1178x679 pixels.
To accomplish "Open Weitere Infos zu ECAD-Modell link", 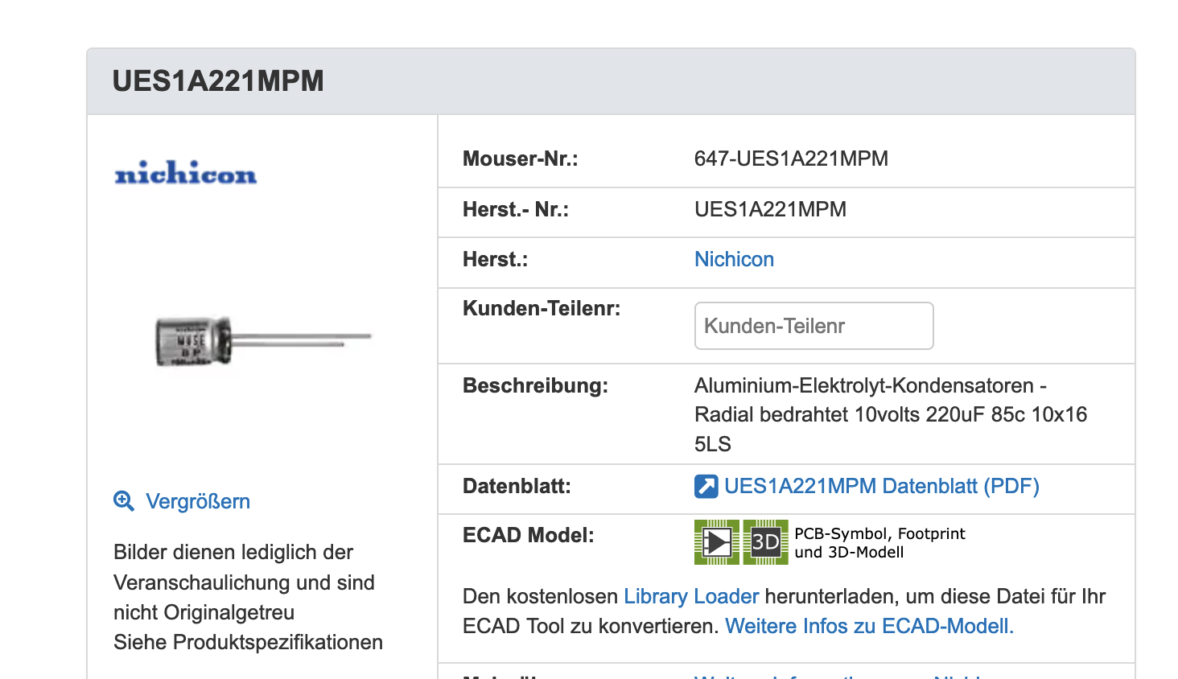I will pos(869,626).
